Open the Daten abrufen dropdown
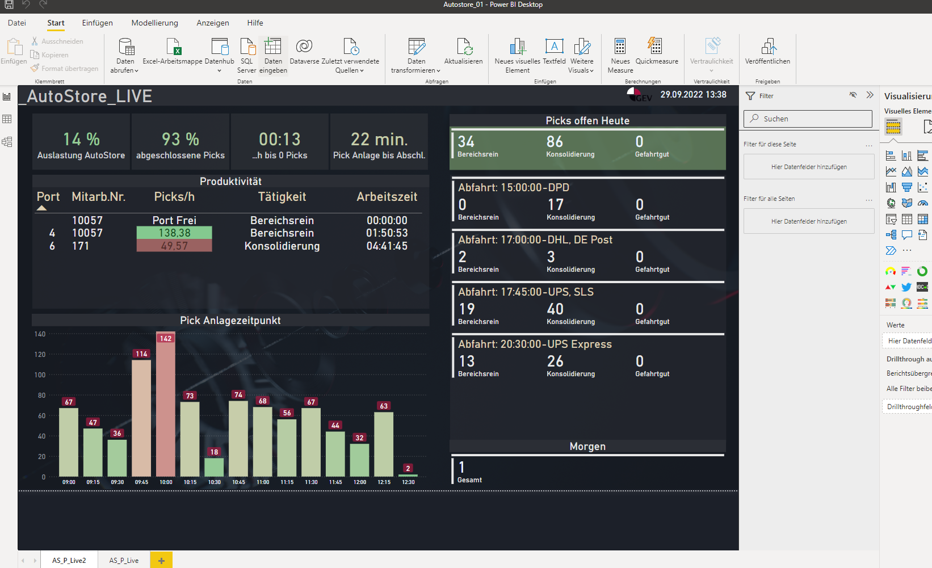Screen dimensions: 932x568 click(x=125, y=56)
